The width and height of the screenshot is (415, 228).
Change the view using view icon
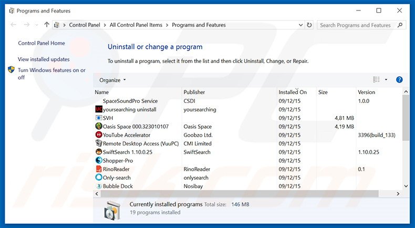pos(376,80)
